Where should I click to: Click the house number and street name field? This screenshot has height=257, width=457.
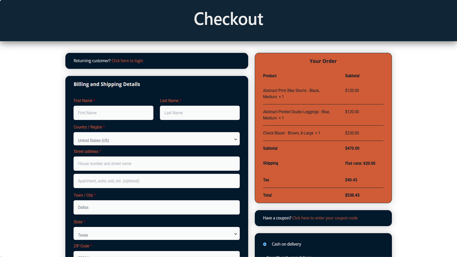(156, 163)
